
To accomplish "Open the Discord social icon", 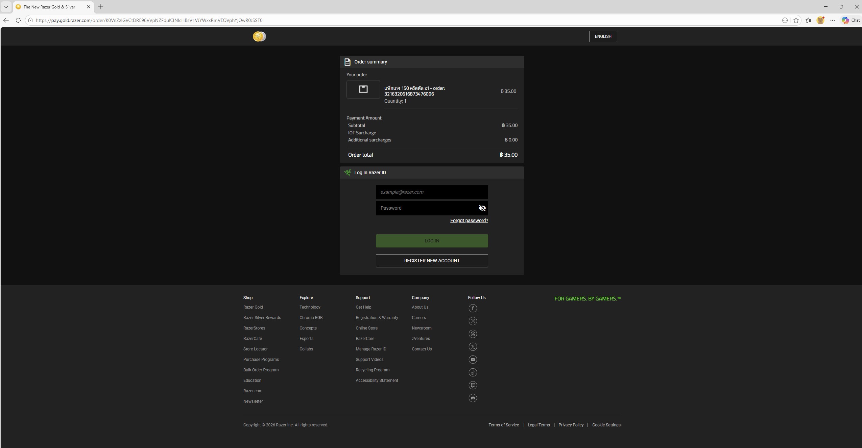I will click(x=473, y=398).
